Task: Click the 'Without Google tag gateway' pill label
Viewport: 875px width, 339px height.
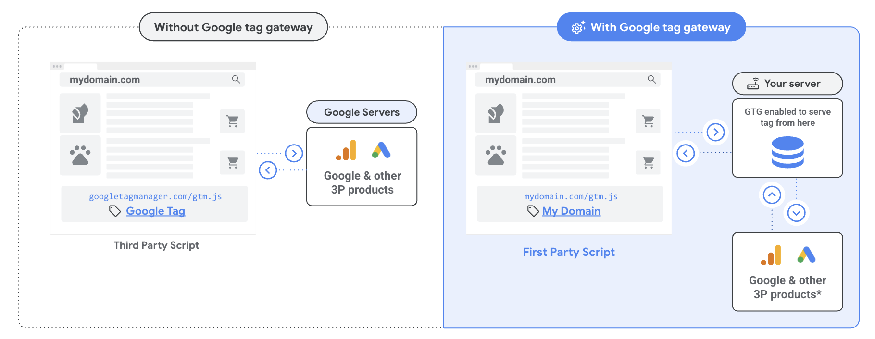Action: (233, 27)
